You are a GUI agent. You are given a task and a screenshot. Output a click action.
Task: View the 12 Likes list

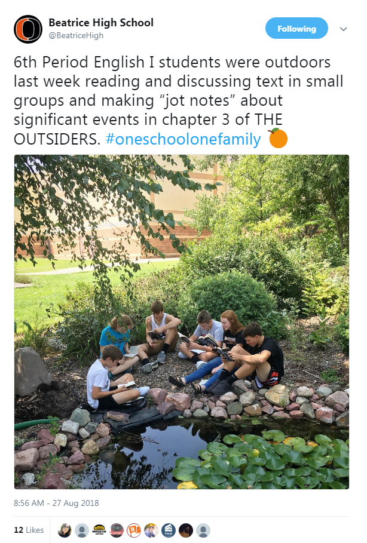pyautogui.click(x=29, y=530)
